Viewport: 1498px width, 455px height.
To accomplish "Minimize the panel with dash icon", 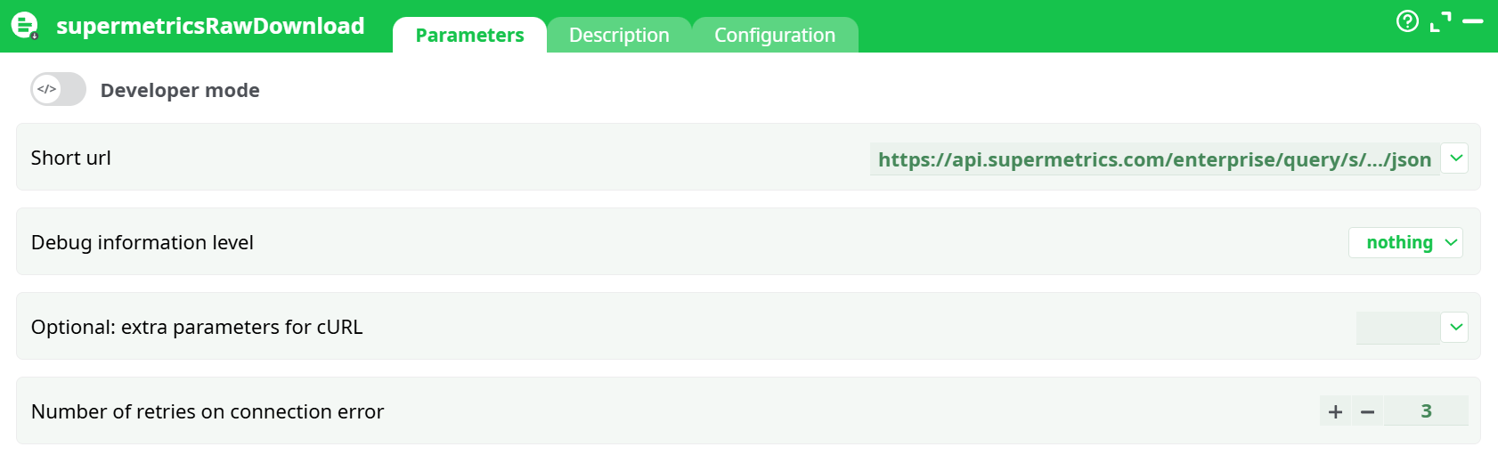I will point(1473,20).
